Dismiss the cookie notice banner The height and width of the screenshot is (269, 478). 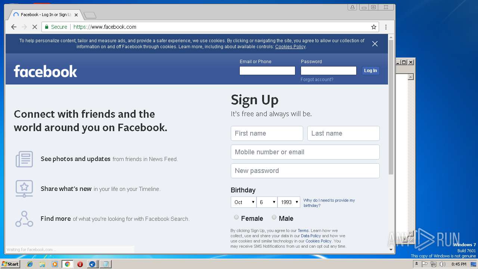375,44
